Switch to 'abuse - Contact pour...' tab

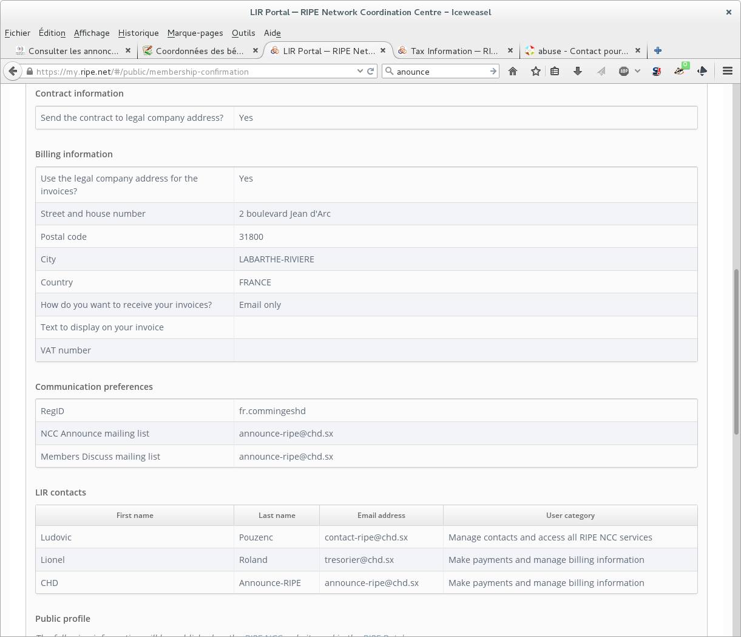tap(583, 51)
